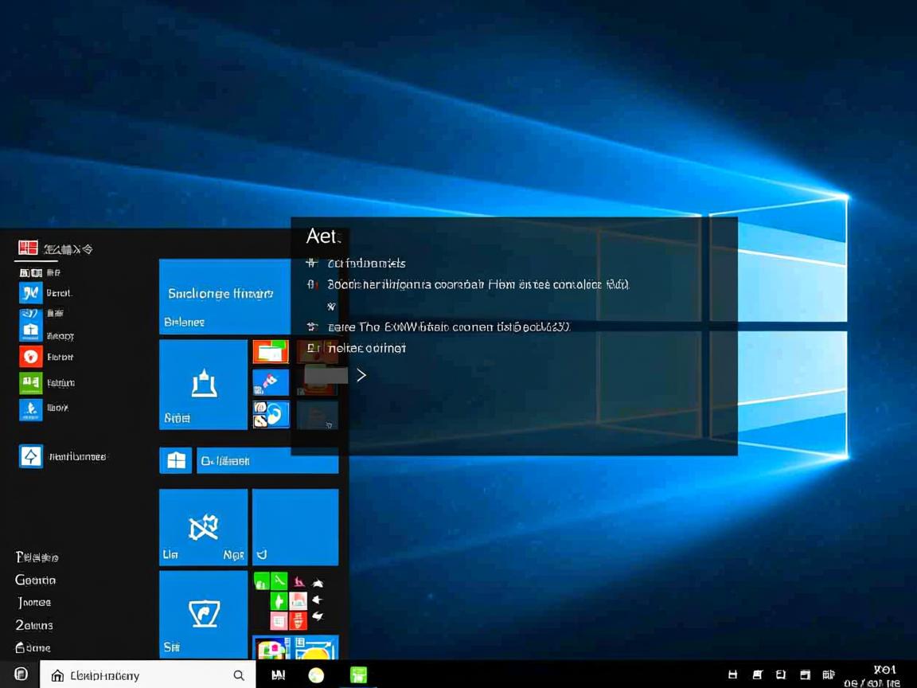The width and height of the screenshot is (917, 688).
Task: Launch the green app pinned to the taskbar
Action: (x=358, y=674)
